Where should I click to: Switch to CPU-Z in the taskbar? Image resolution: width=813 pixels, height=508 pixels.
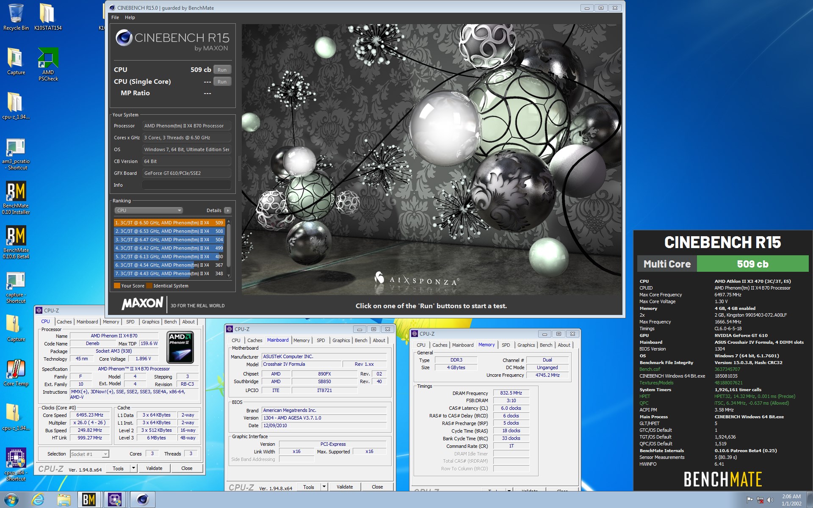(115, 500)
